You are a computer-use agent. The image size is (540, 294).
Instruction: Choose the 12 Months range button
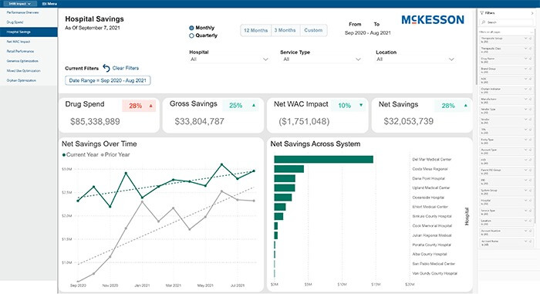click(x=255, y=30)
